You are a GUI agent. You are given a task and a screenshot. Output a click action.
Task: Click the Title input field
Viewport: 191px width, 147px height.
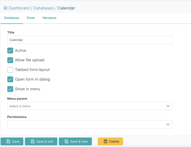click(x=90, y=40)
